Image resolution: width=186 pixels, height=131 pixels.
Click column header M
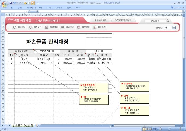pyautogui.click(x=46, y=15)
